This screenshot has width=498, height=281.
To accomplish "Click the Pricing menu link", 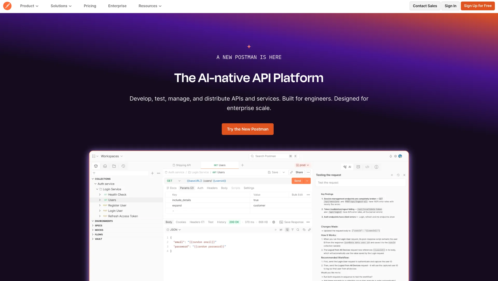I will pos(90,6).
